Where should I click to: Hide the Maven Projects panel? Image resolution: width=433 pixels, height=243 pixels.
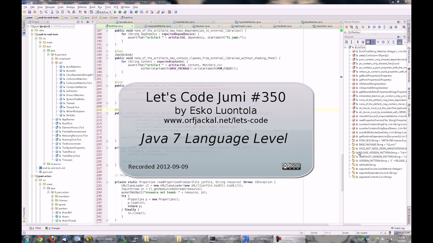(404, 22)
